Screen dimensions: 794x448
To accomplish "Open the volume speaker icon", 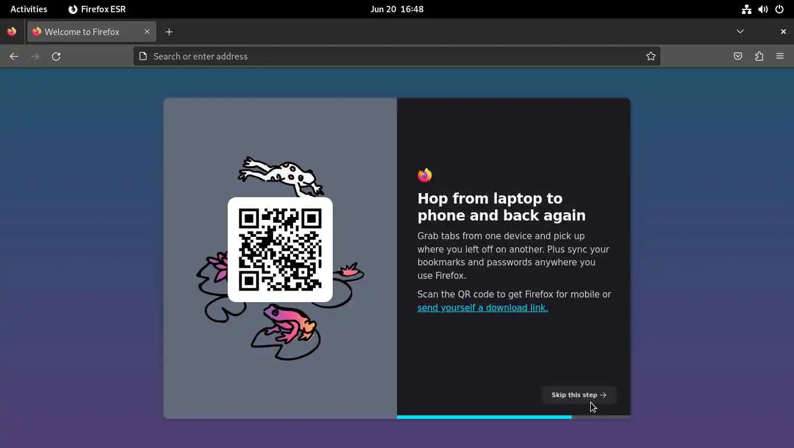I will click(762, 9).
